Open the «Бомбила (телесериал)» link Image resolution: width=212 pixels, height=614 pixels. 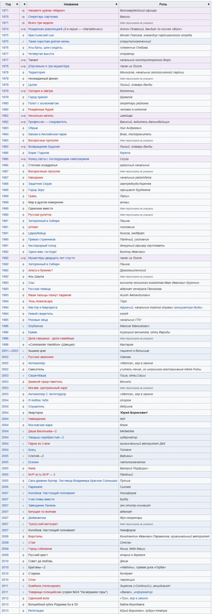click(44, 586)
